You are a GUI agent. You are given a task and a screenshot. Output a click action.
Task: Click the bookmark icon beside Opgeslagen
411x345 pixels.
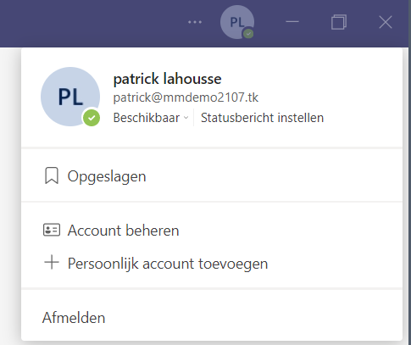pyautogui.click(x=52, y=175)
